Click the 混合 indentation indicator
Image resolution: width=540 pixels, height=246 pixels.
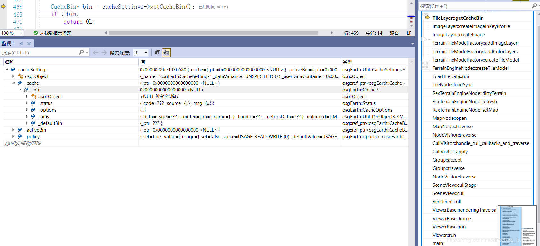[394, 33]
